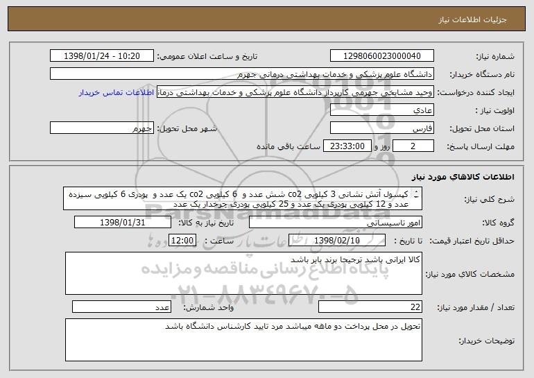This screenshot has height=378, width=534.
Task: Click the label توضیحات خریدار
Action: click(x=487, y=341)
